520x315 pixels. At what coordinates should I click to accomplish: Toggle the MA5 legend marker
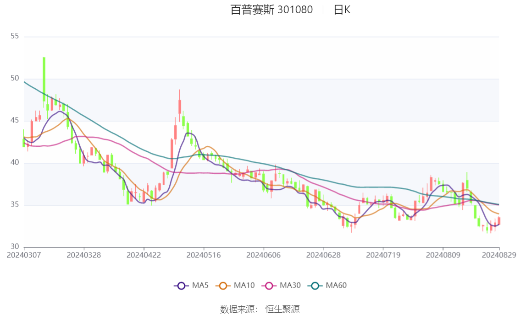181,286
